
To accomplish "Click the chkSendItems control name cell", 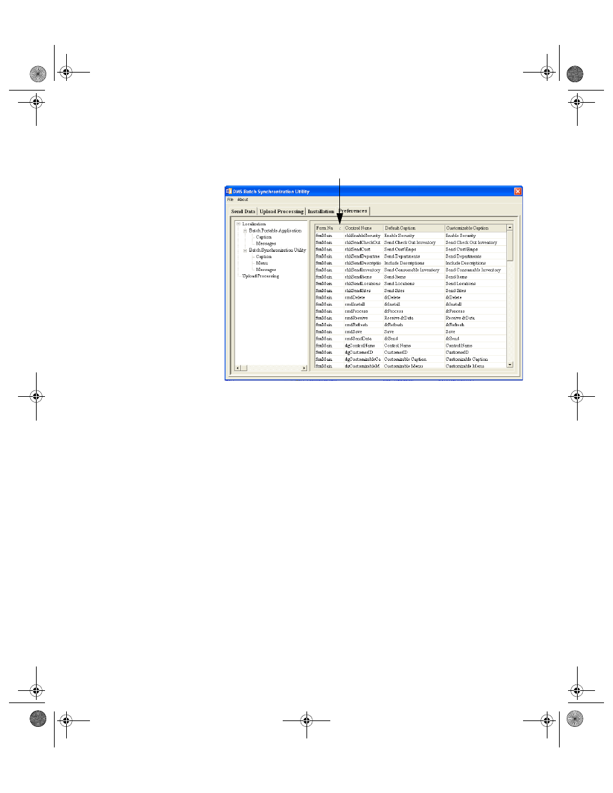I will click(363, 277).
